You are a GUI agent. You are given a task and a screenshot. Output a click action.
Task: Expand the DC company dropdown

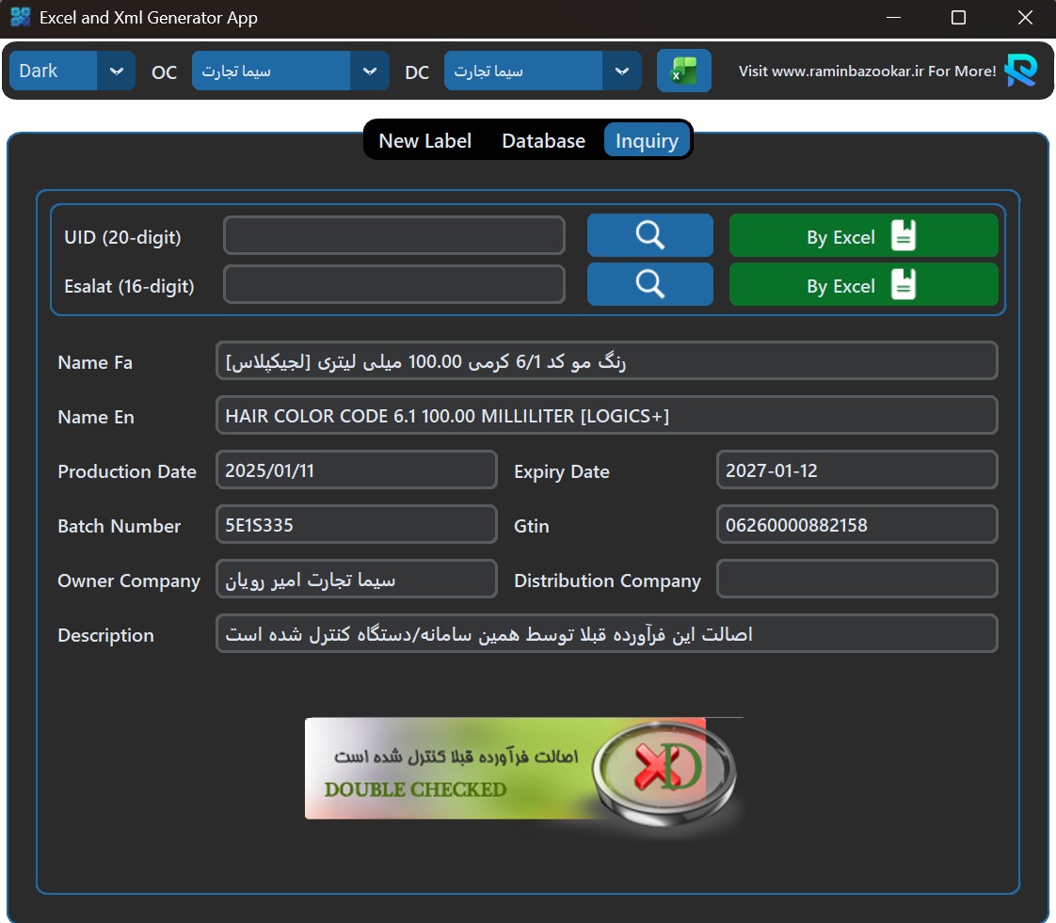[x=621, y=71]
